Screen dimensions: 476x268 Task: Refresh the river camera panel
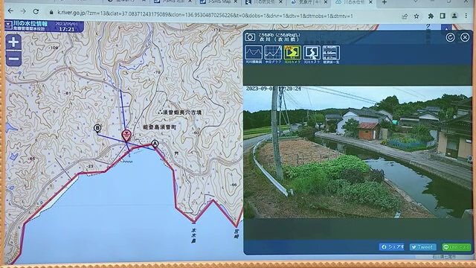click(450, 37)
